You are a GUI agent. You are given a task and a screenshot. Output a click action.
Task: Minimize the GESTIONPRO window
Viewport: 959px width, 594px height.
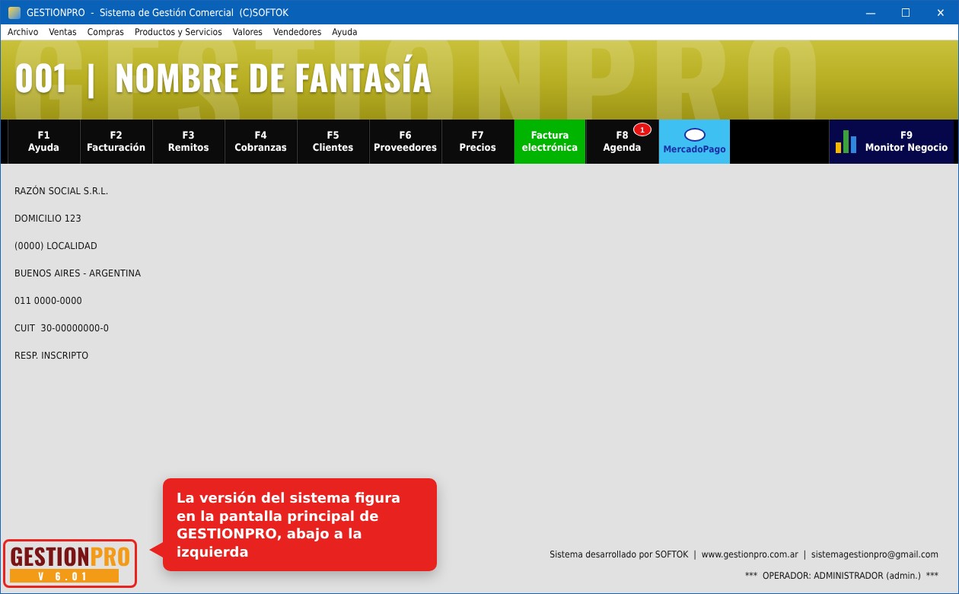[870, 13]
